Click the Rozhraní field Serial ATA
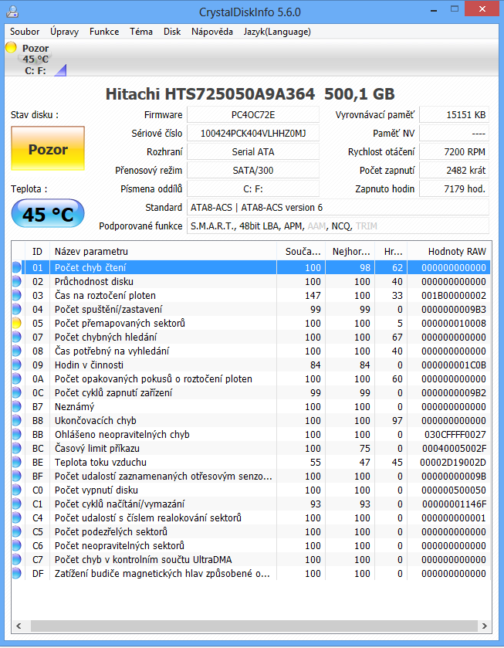This screenshot has width=504, height=648. click(253, 152)
